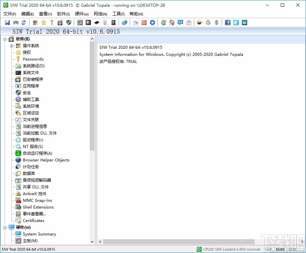306x253 pixels.
Task: Open the 工具(T) menu
Action: 118,14
